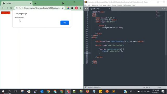
Task: Open volume control in system tray
Action: (145, 91)
